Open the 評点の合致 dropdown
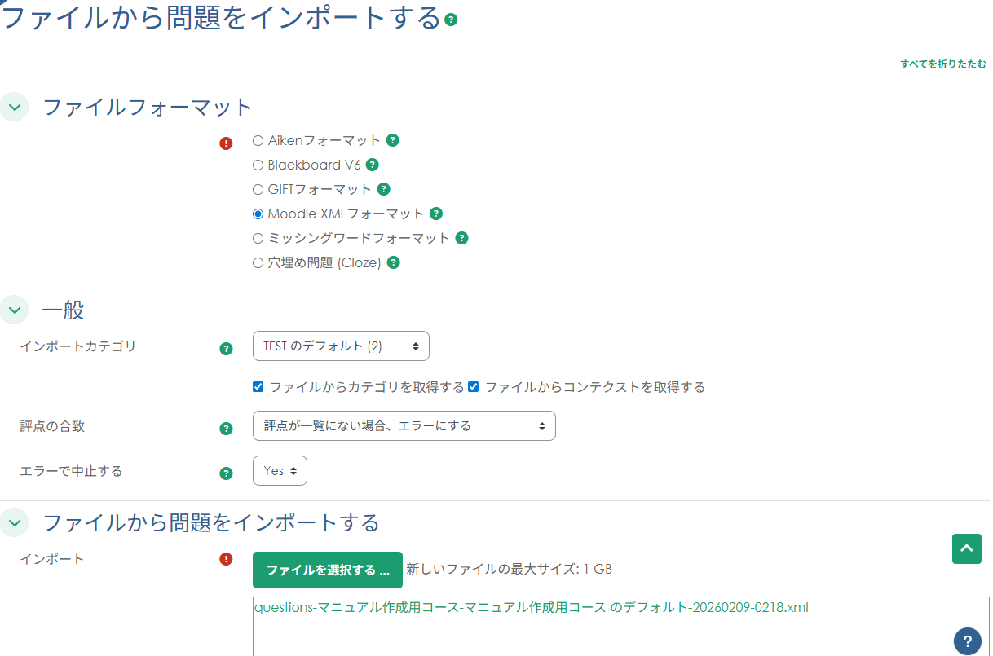Image resolution: width=993 pixels, height=656 pixels. [404, 425]
